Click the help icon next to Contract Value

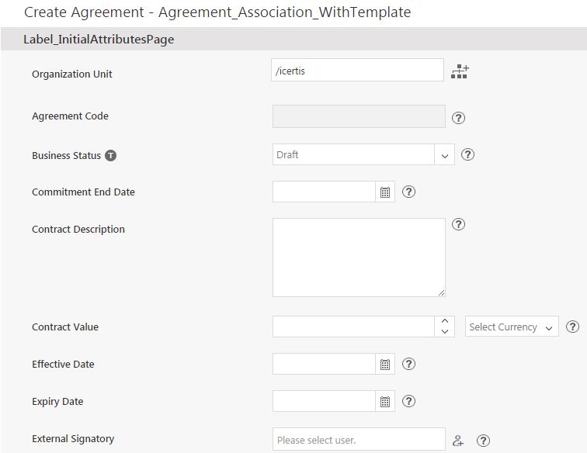[573, 327]
